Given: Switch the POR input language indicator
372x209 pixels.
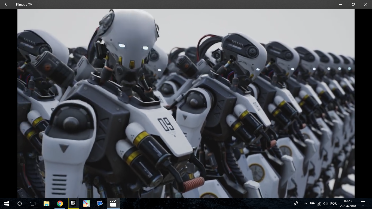Looking at the screenshot, I should click(333, 204).
